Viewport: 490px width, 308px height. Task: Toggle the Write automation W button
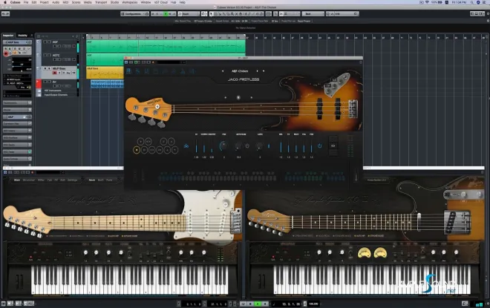(x=170, y=14)
